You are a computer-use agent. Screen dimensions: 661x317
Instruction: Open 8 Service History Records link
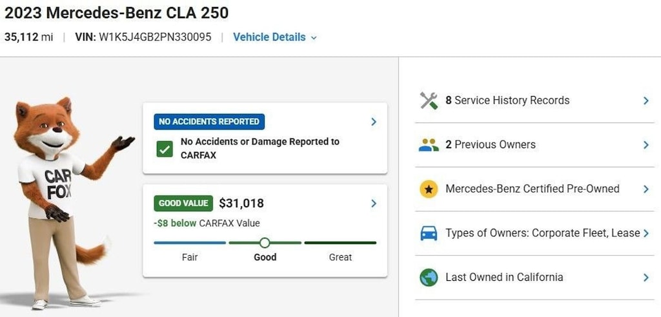pyautogui.click(x=507, y=101)
